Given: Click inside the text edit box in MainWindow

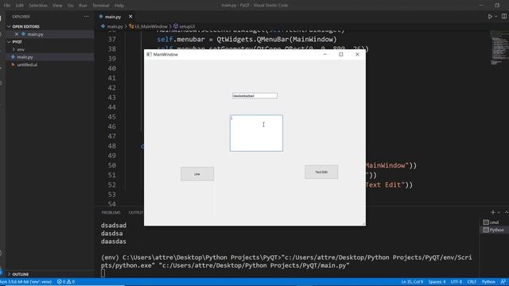Looking at the screenshot, I should tap(256, 133).
